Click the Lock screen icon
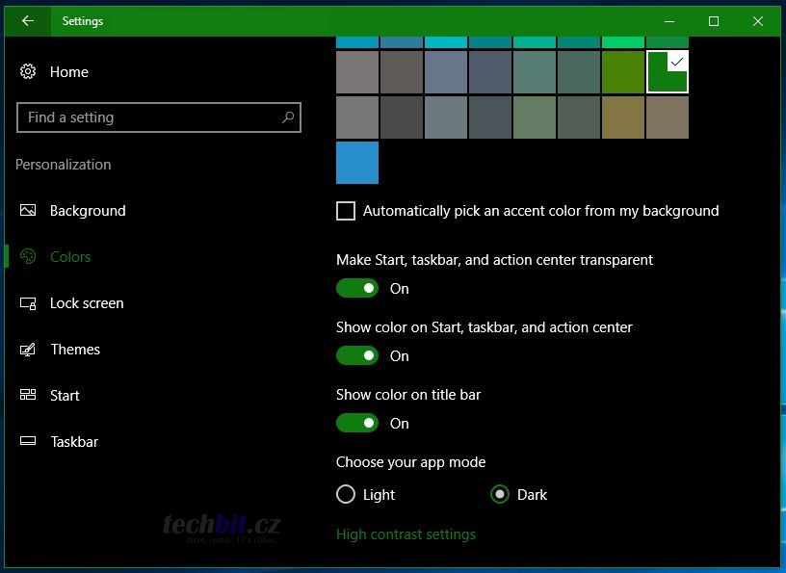This screenshot has width=786, height=573. point(28,303)
